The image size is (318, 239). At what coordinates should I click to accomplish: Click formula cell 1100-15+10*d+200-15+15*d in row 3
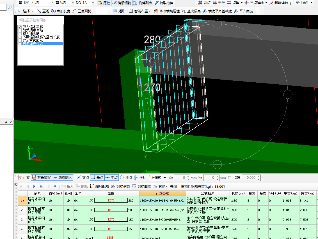tap(163, 220)
